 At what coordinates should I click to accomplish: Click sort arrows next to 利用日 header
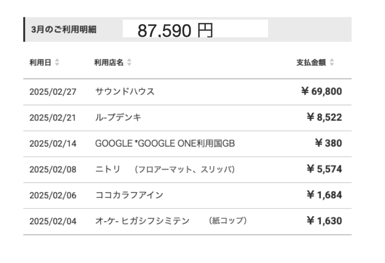tap(57, 62)
